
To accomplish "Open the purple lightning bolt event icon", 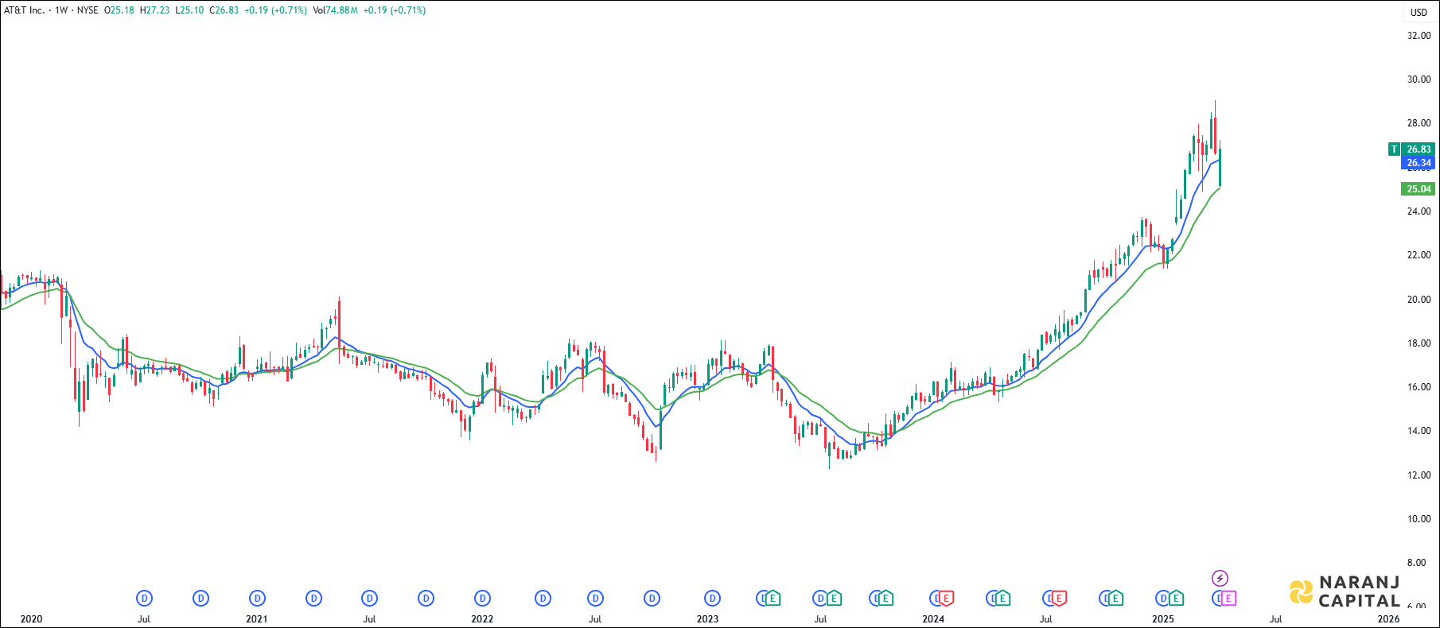I will (1220, 578).
